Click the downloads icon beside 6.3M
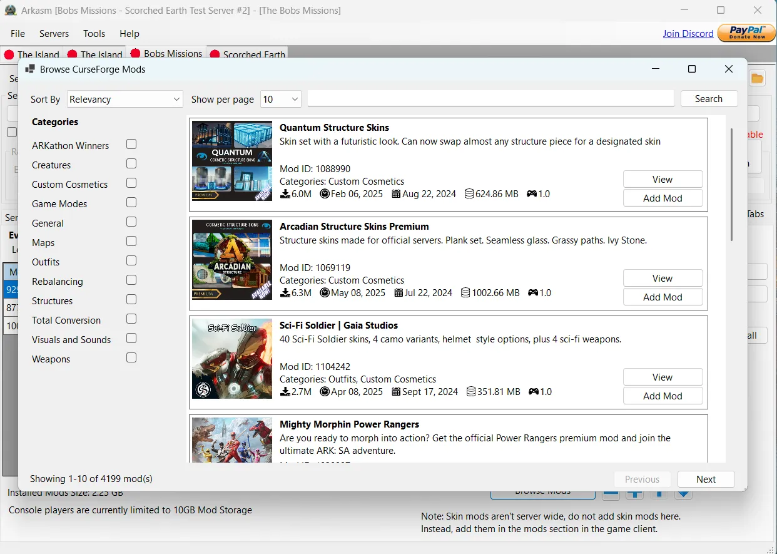Image resolution: width=777 pixels, height=554 pixels. pos(285,293)
